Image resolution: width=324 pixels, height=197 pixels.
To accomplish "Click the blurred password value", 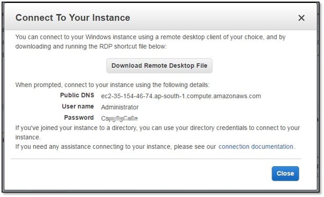I will click(x=119, y=118).
